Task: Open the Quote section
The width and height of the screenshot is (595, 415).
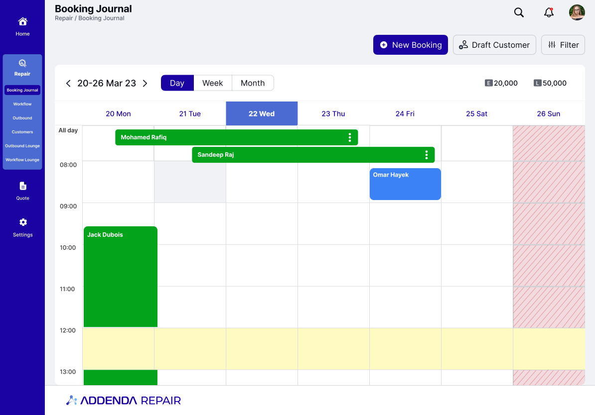Action: coord(22,190)
